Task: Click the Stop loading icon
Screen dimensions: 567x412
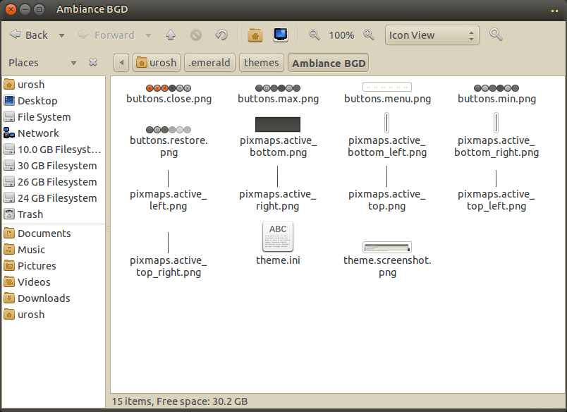Action: click(196, 35)
